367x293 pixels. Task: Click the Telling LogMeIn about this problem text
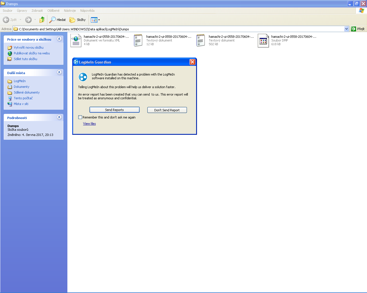click(127, 87)
